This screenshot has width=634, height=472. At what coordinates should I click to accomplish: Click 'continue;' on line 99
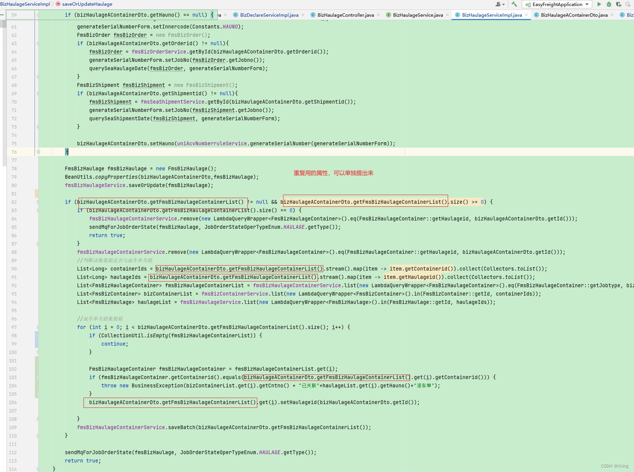point(115,344)
